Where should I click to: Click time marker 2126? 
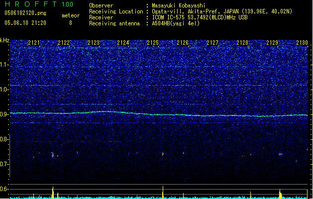(x=183, y=43)
